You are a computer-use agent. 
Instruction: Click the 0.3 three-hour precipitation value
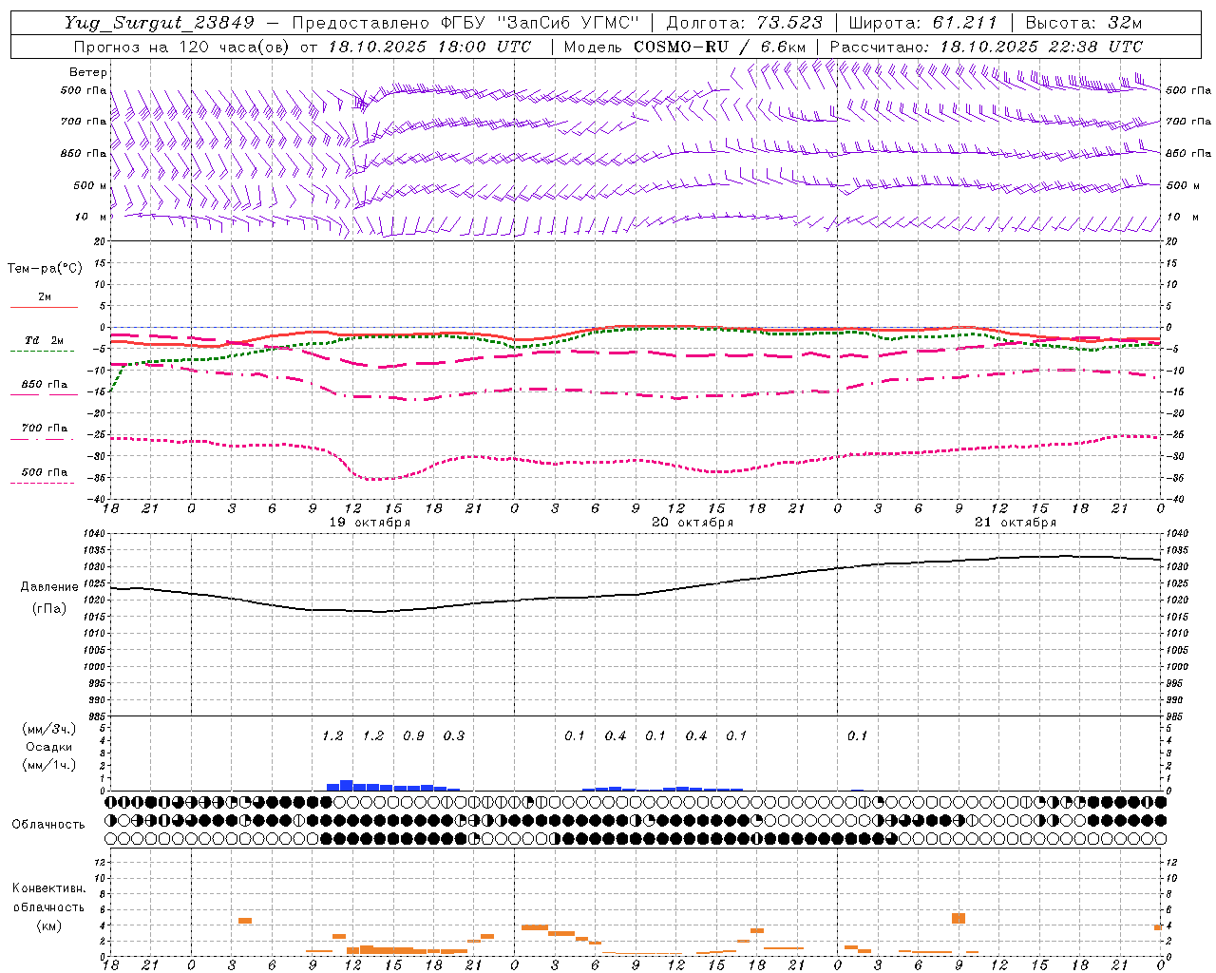[x=454, y=735]
